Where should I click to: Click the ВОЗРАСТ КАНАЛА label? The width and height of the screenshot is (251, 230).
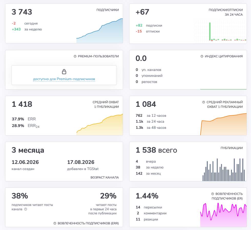(x=105, y=177)
